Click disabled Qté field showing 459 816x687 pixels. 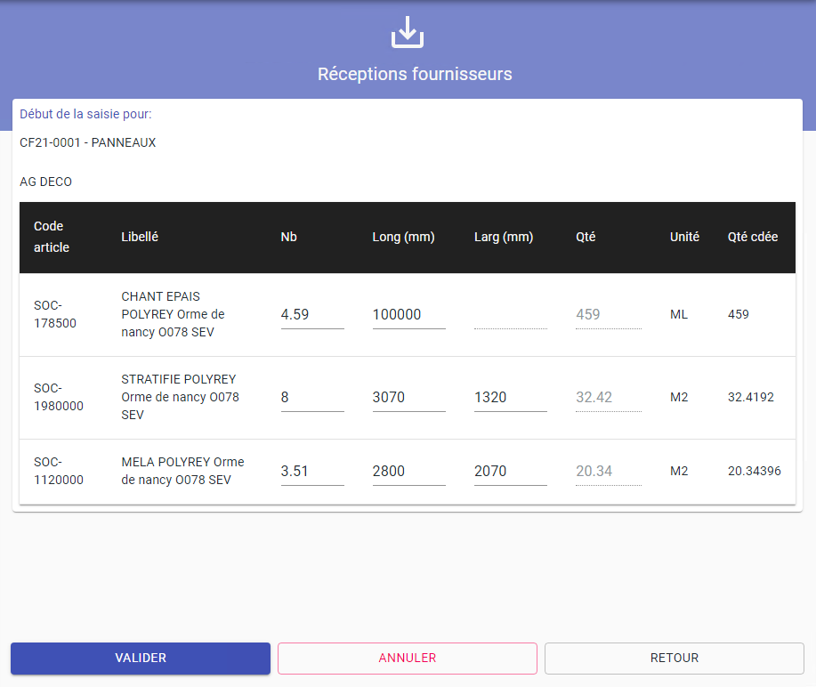coord(608,315)
